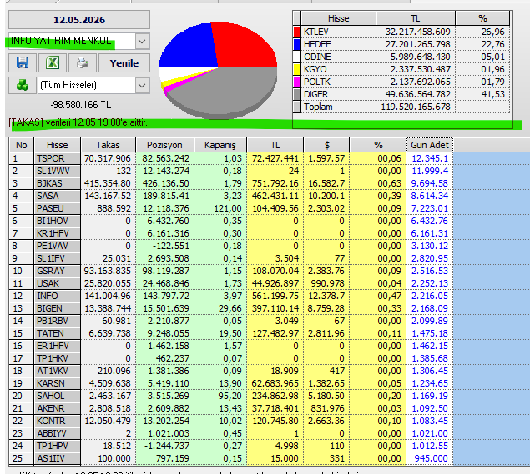Click the Yenile refresh button
Viewport: 530px width, 474px height.
tap(124, 63)
